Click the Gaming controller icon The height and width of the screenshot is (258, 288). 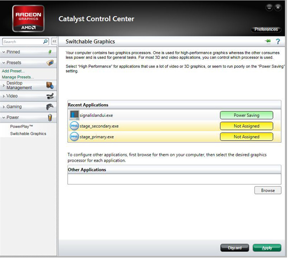point(50,106)
